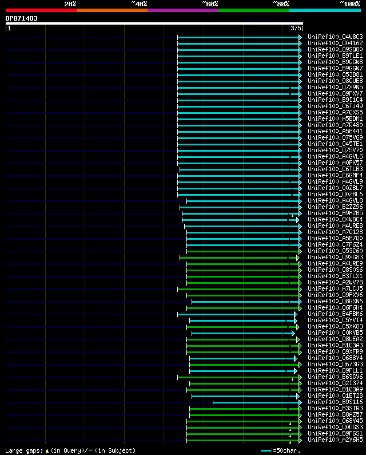Click the cyan =50char scale bar
Image resolution: width=366 pixels, height=455 pixels.
[x=266, y=450]
